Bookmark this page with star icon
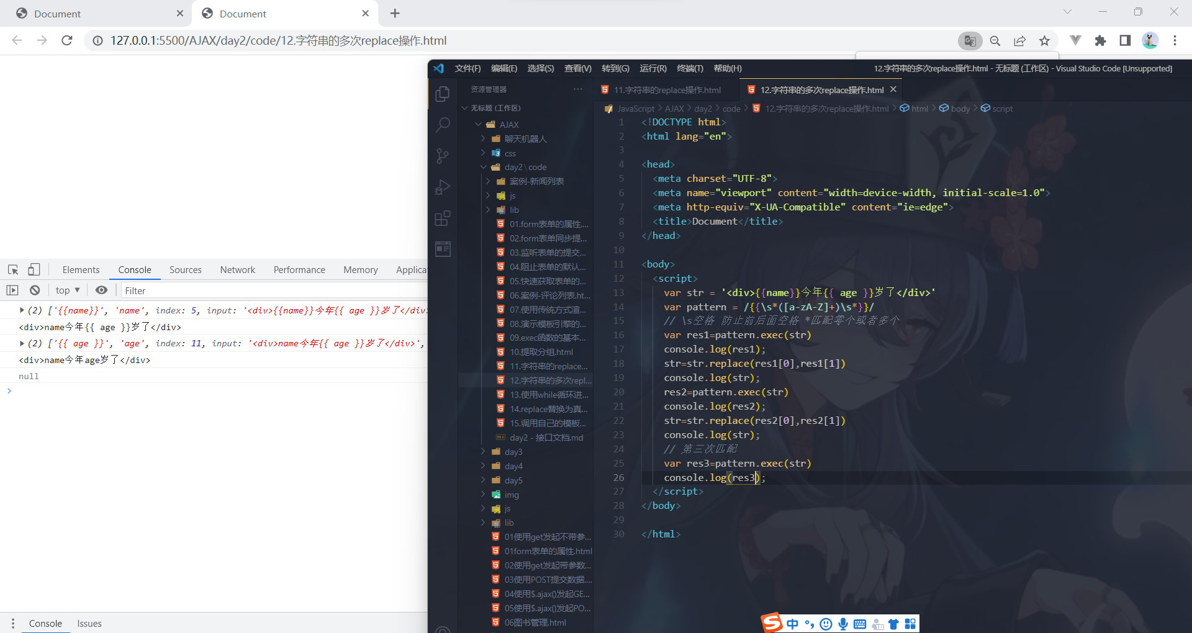Viewport: 1192px width, 633px height. pos(1044,40)
